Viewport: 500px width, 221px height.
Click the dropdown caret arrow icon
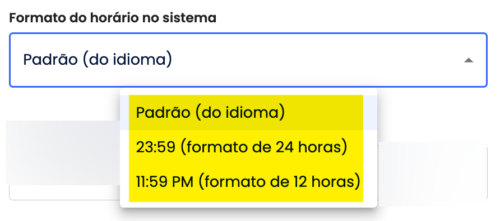pyautogui.click(x=468, y=60)
